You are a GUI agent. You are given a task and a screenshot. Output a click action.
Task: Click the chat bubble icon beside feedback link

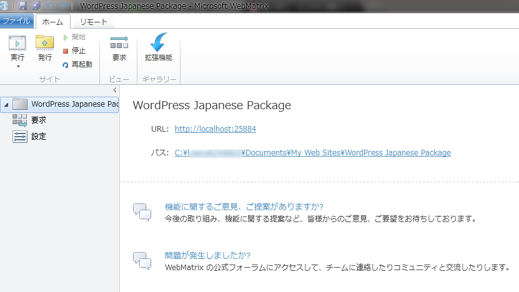point(142,212)
